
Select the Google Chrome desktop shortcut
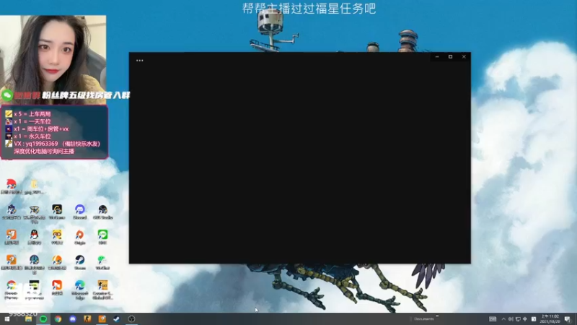[x=12, y=290]
